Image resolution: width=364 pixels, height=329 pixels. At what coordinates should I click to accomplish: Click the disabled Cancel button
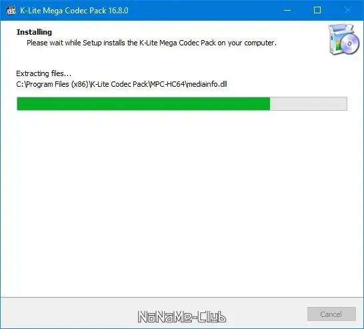(331, 314)
